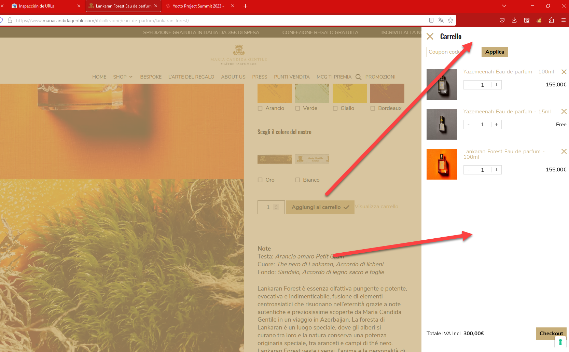Screen dimensions: 569x352
Task: Open L'ARTE DEL REGALO page
Action: 191,77
